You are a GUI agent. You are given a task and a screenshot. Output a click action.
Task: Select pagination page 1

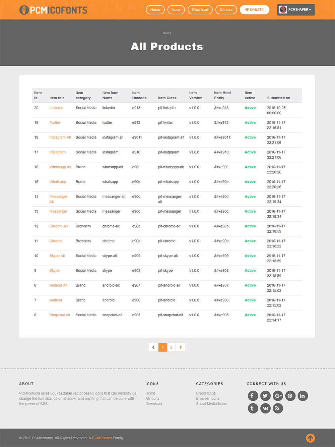[x=163, y=347]
